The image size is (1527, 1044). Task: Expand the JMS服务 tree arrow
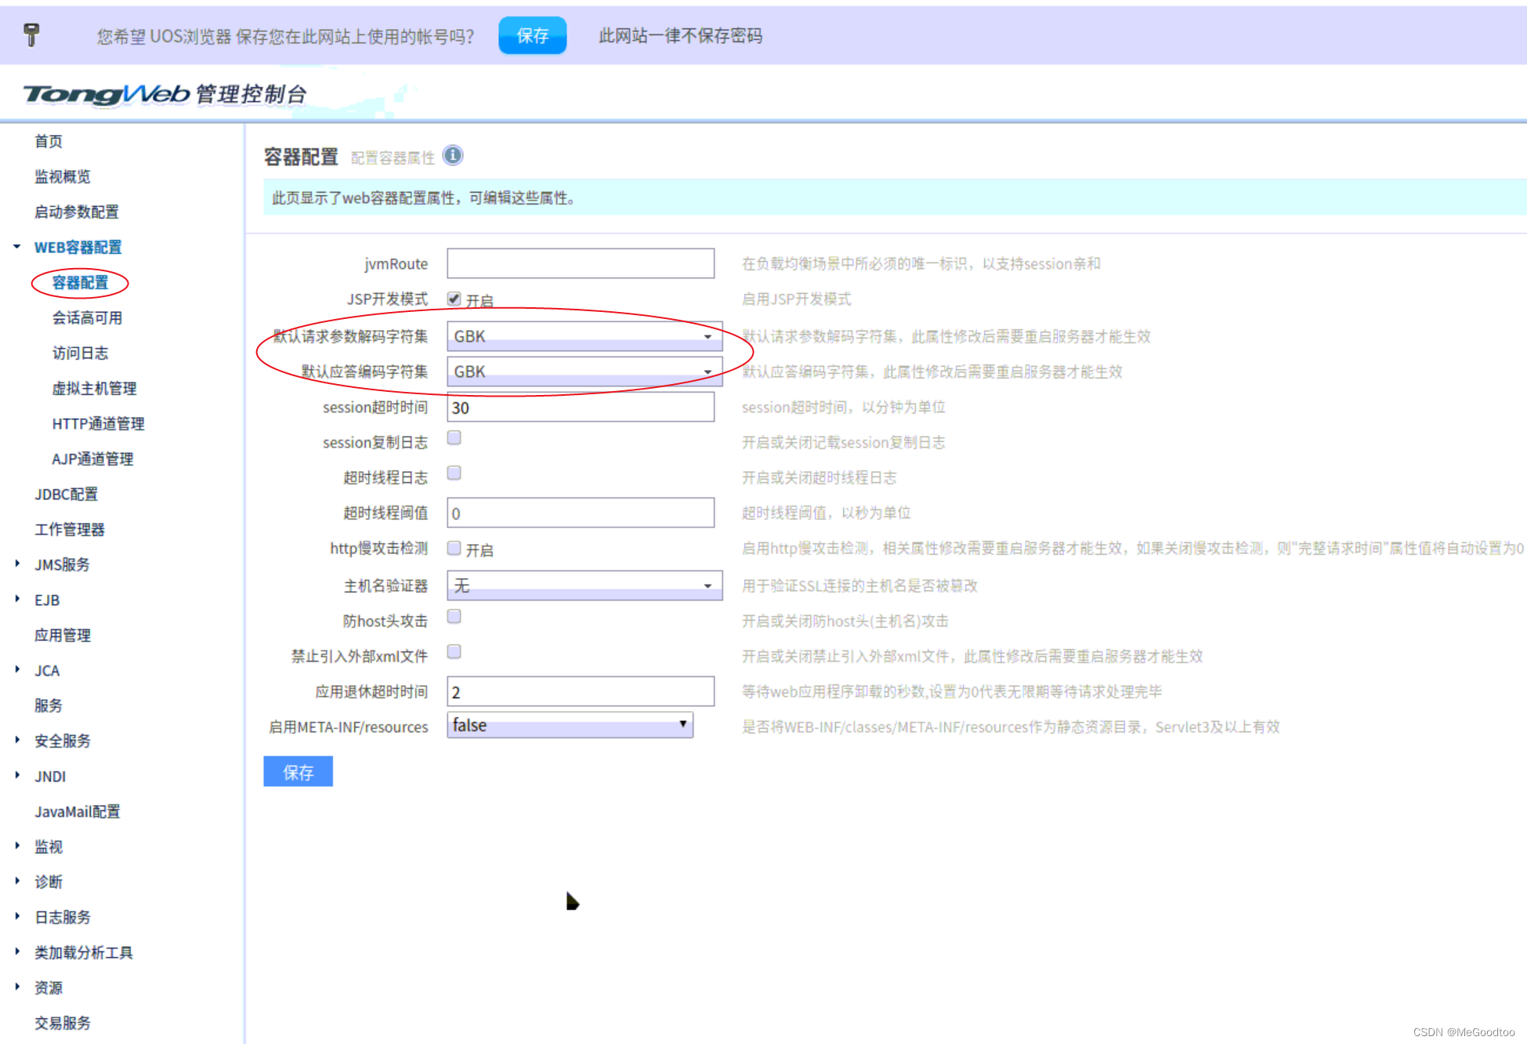click(x=17, y=564)
